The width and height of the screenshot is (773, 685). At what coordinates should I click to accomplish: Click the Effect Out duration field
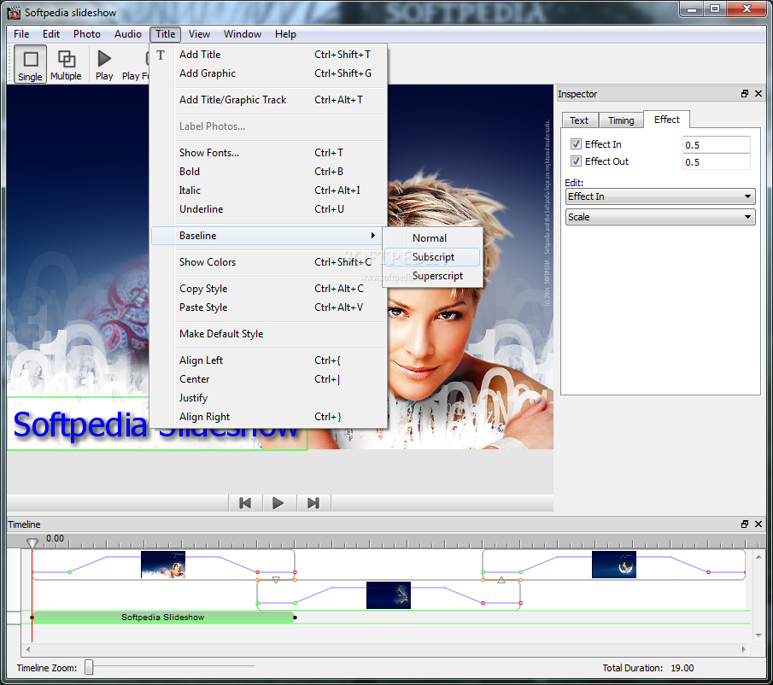(717, 162)
